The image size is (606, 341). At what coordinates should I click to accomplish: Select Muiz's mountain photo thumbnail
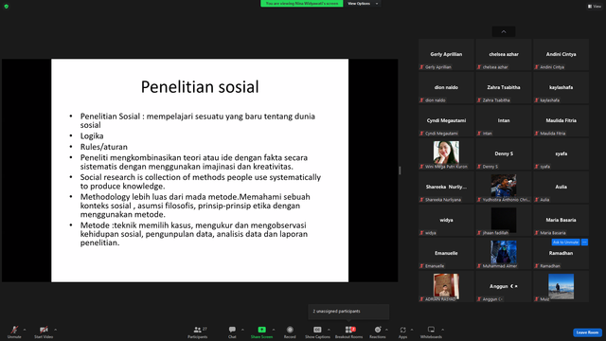click(x=561, y=286)
